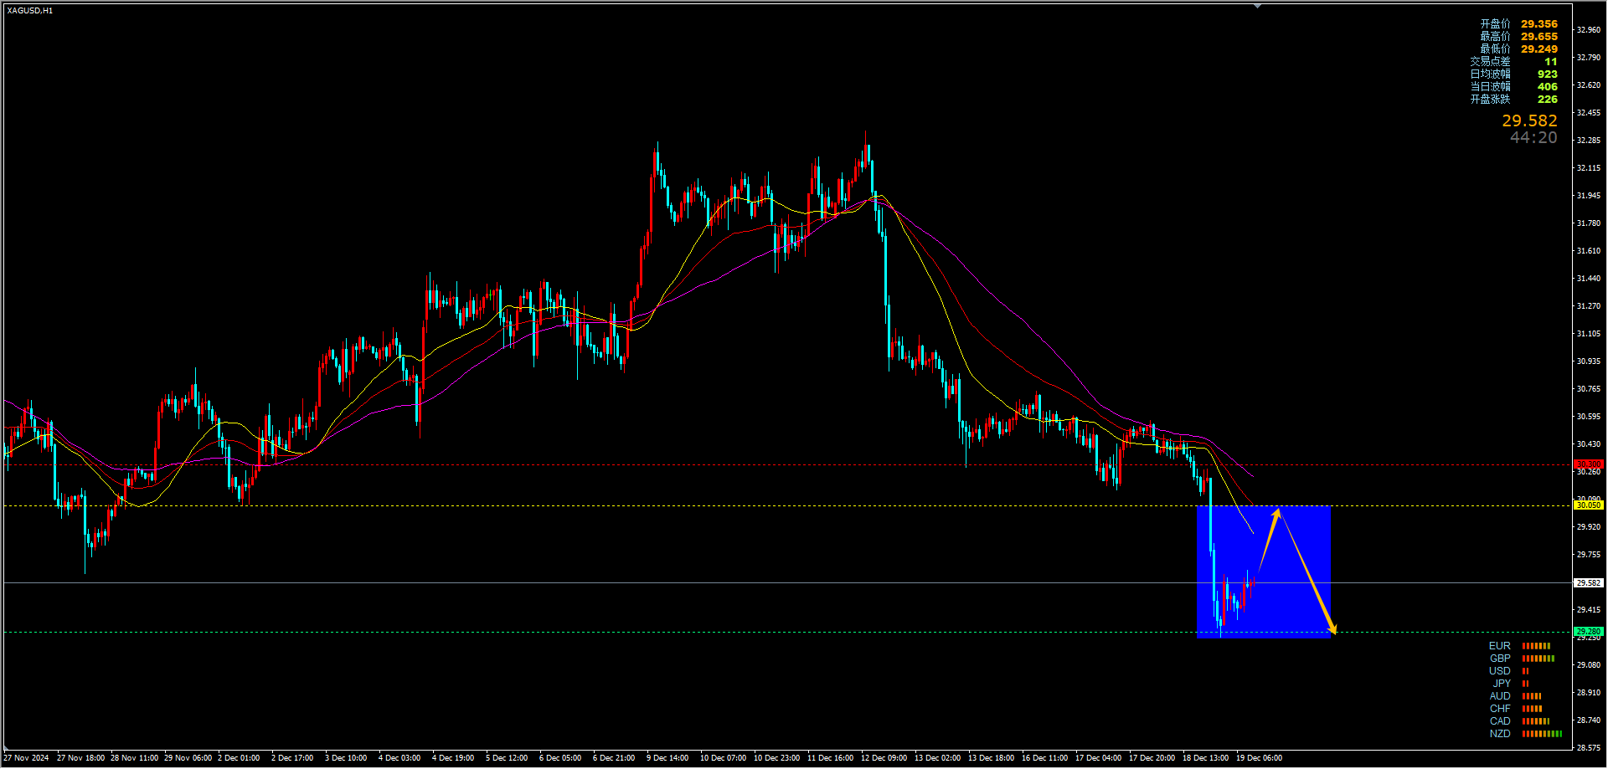The image size is (1608, 769).
Task: Click the GBP strength meter bars
Action: click(1538, 659)
